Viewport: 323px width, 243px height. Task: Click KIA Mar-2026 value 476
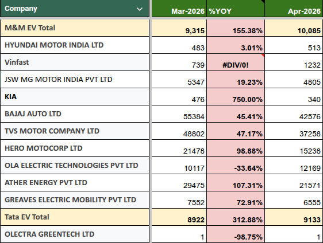[179, 97]
